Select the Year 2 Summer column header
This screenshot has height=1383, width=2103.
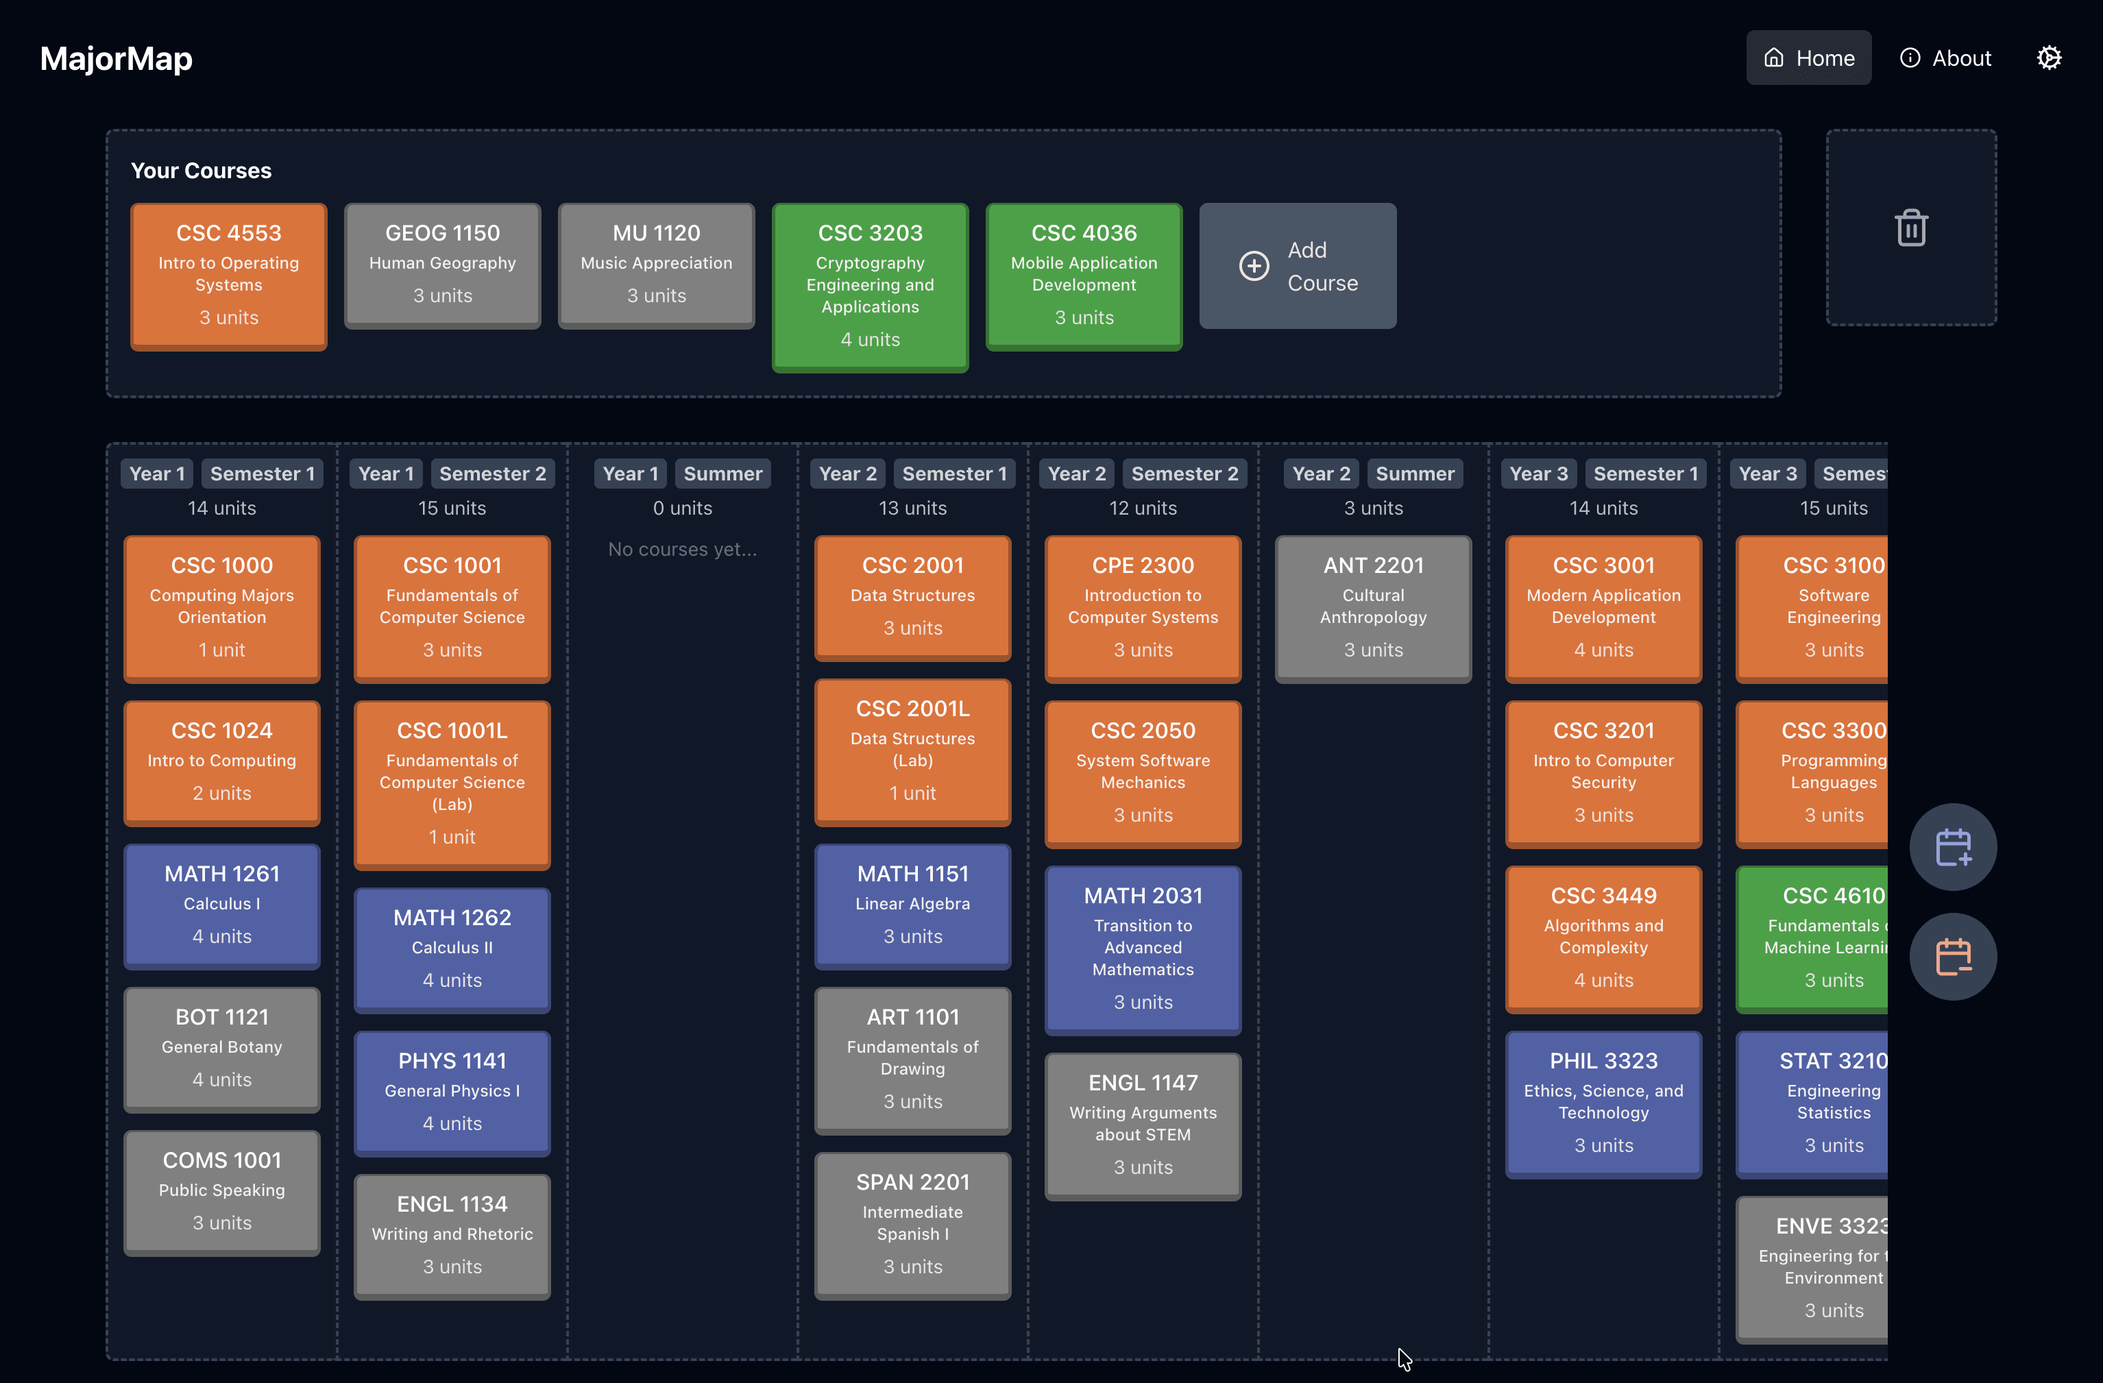(1373, 473)
